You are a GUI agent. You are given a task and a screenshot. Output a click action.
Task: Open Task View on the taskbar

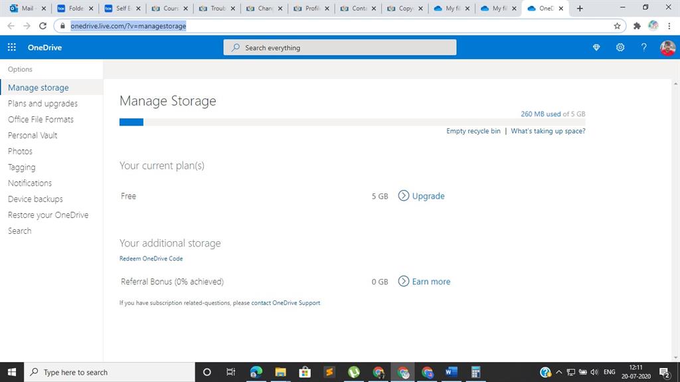coord(230,372)
